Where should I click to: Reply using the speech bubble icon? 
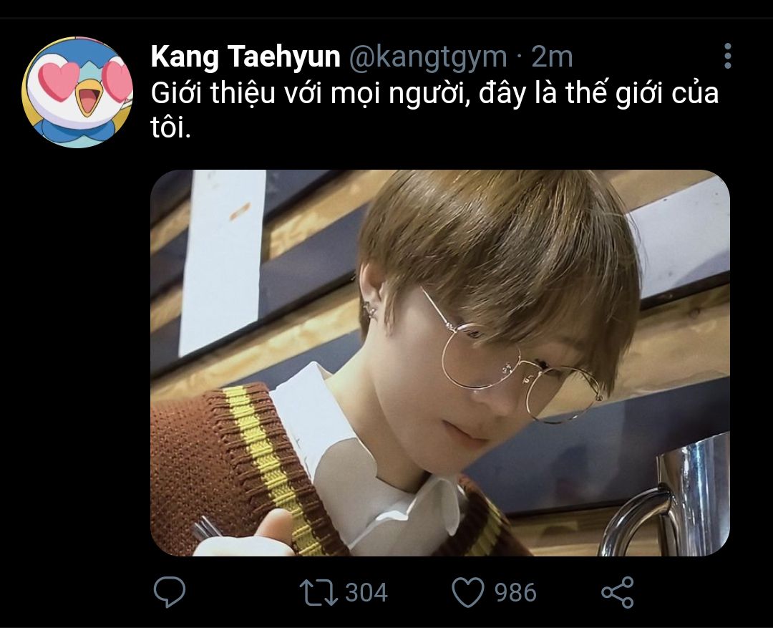(x=170, y=592)
